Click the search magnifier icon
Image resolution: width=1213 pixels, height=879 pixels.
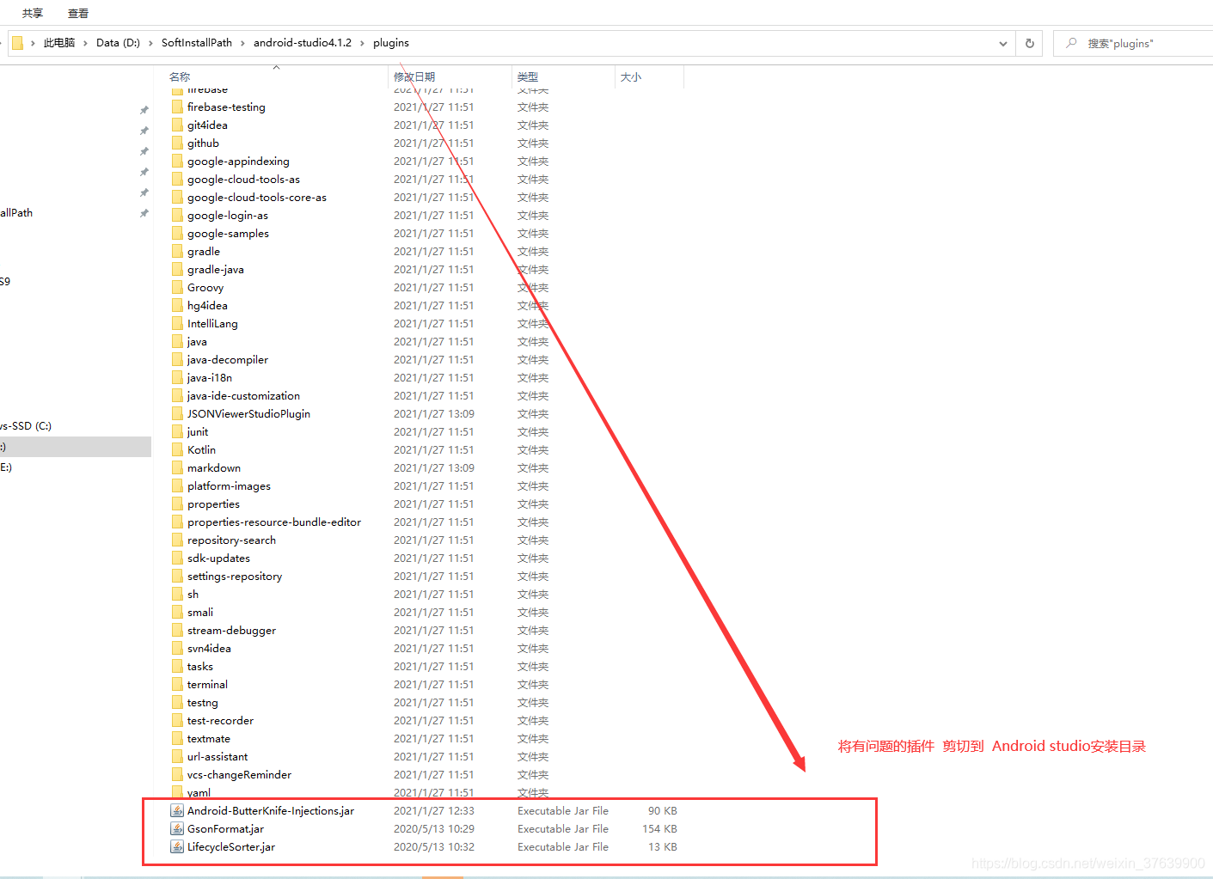tap(1071, 43)
